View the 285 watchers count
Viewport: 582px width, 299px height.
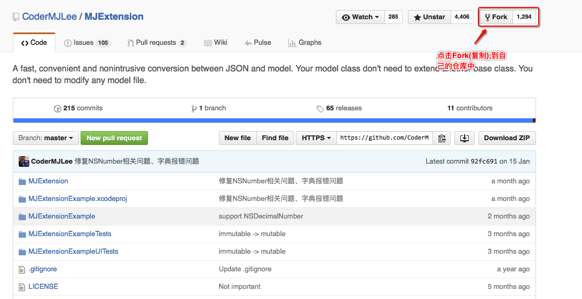(x=394, y=17)
